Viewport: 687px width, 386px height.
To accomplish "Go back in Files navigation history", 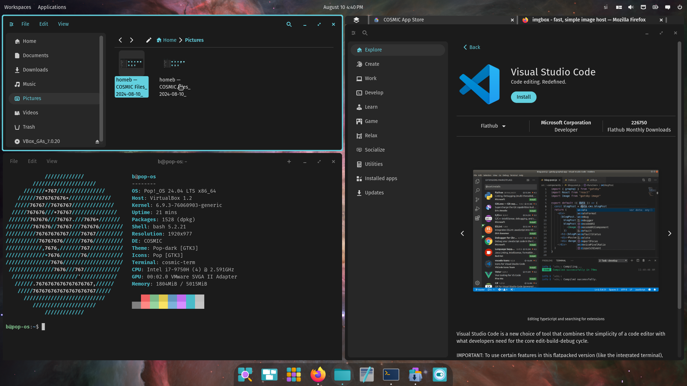I will click(x=120, y=40).
